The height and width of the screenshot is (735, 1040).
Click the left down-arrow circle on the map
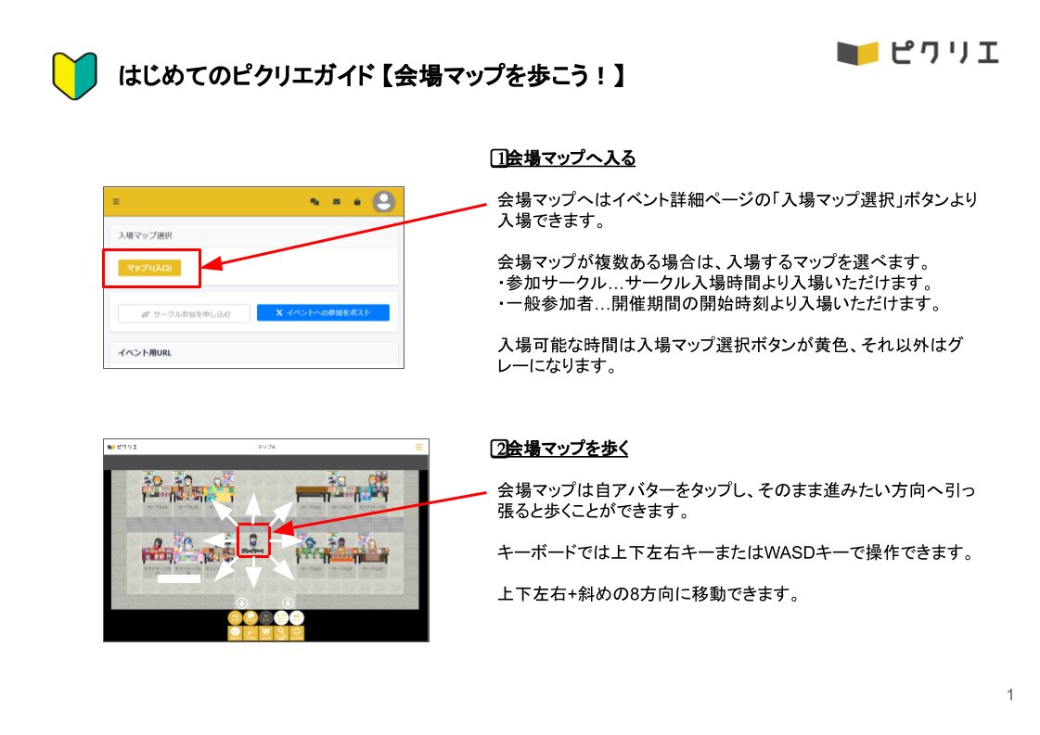(x=240, y=602)
